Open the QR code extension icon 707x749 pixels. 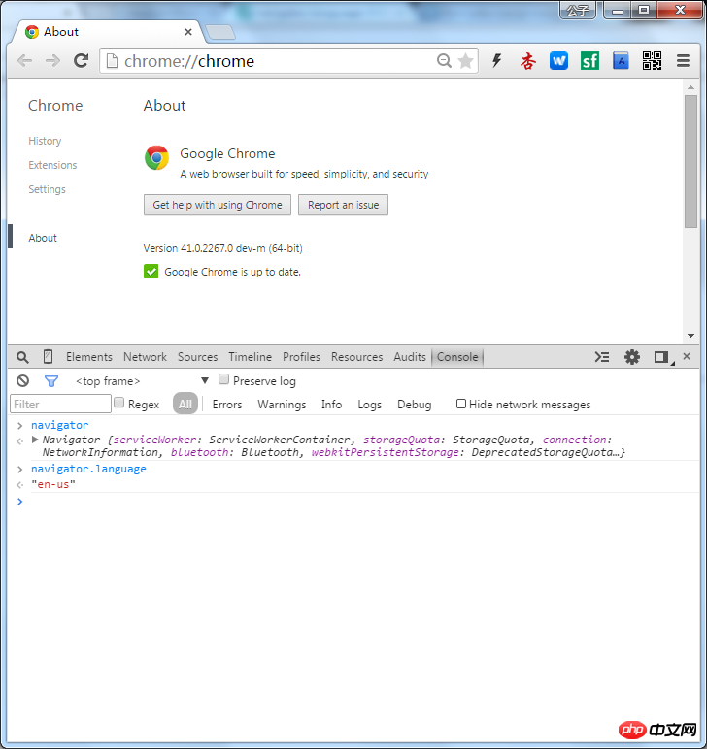(x=652, y=61)
